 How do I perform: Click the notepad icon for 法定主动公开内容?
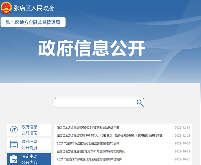point(14,159)
